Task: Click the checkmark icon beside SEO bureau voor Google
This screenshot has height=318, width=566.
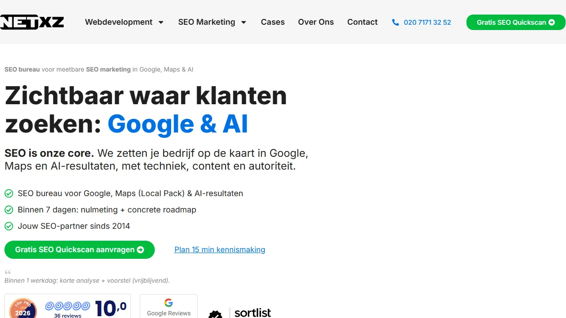Action: tap(9, 193)
